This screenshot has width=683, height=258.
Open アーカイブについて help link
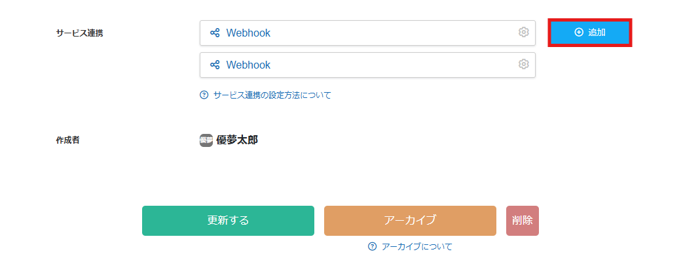417,247
